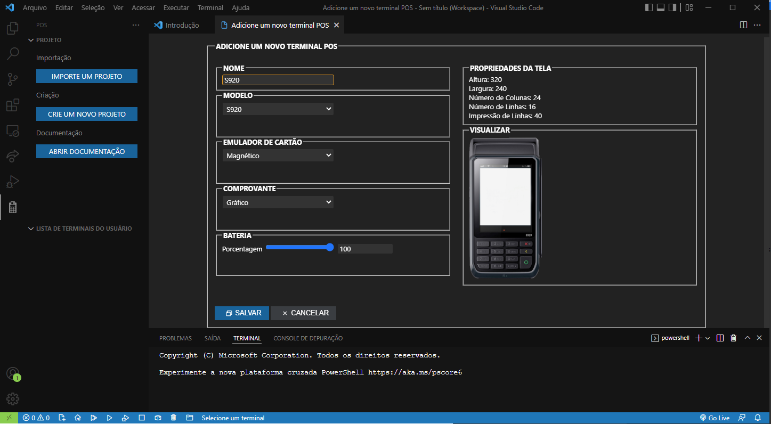Open the EMULADOR DE CARTÃO dropdown
The width and height of the screenshot is (771, 424).
pyautogui.click(x=278, y=155)
